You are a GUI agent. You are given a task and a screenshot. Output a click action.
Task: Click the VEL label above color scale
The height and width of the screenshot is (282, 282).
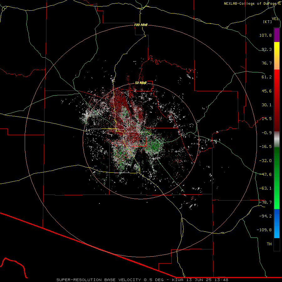[x=275, y=19]
